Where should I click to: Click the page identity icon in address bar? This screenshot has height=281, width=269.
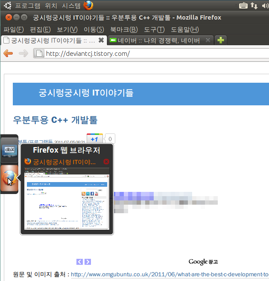[39, 53]
